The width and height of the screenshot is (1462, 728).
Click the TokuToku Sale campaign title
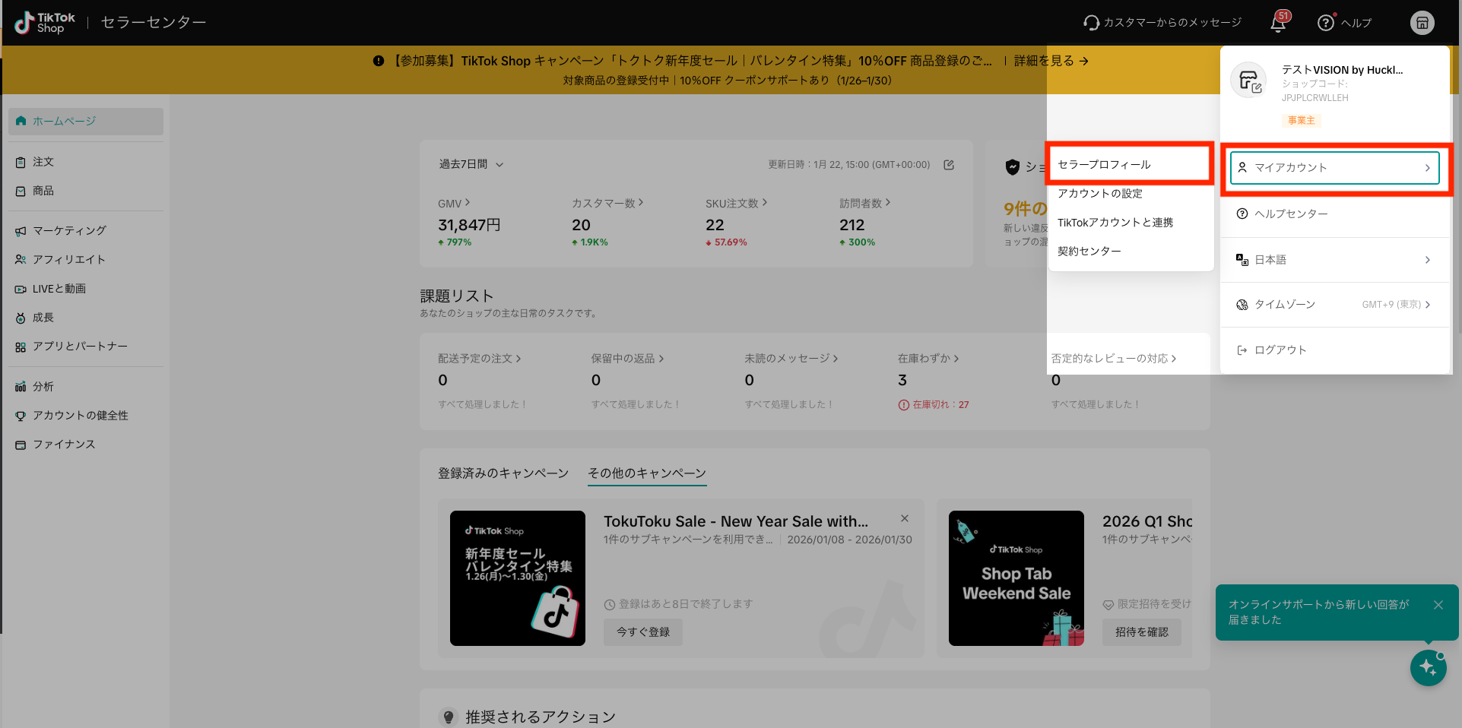[x=736, y=521]
